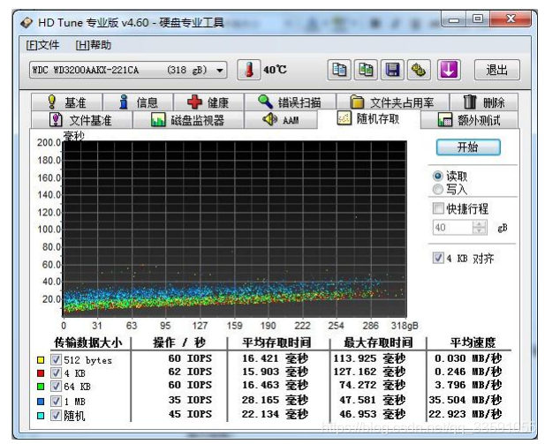
Task: Click the 16.421 毫秒 average access value
Action: (x=275, y=358)
